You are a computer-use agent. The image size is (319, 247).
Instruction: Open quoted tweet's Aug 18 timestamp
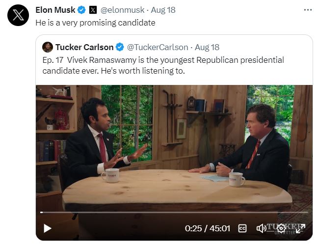click(x=207, y=47)
